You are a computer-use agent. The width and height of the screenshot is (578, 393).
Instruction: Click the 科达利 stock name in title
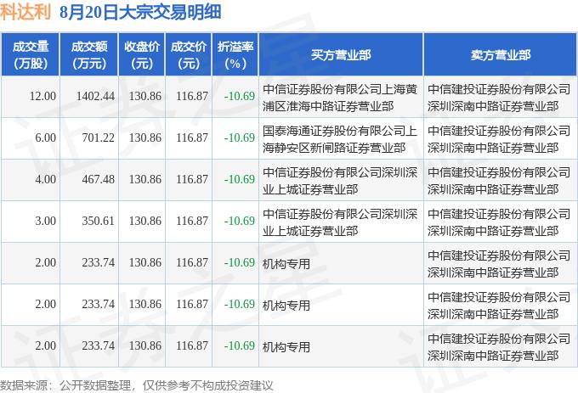click(x=25, y=12)
